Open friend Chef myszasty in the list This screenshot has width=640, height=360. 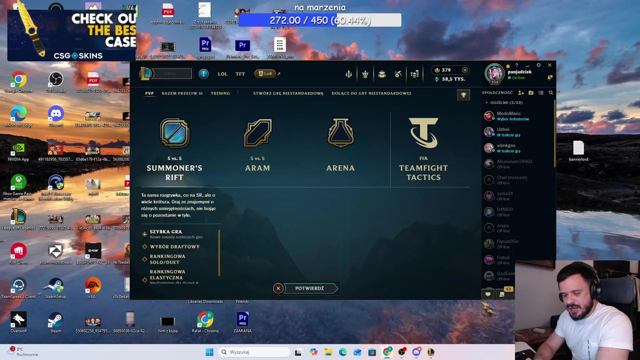518,180
